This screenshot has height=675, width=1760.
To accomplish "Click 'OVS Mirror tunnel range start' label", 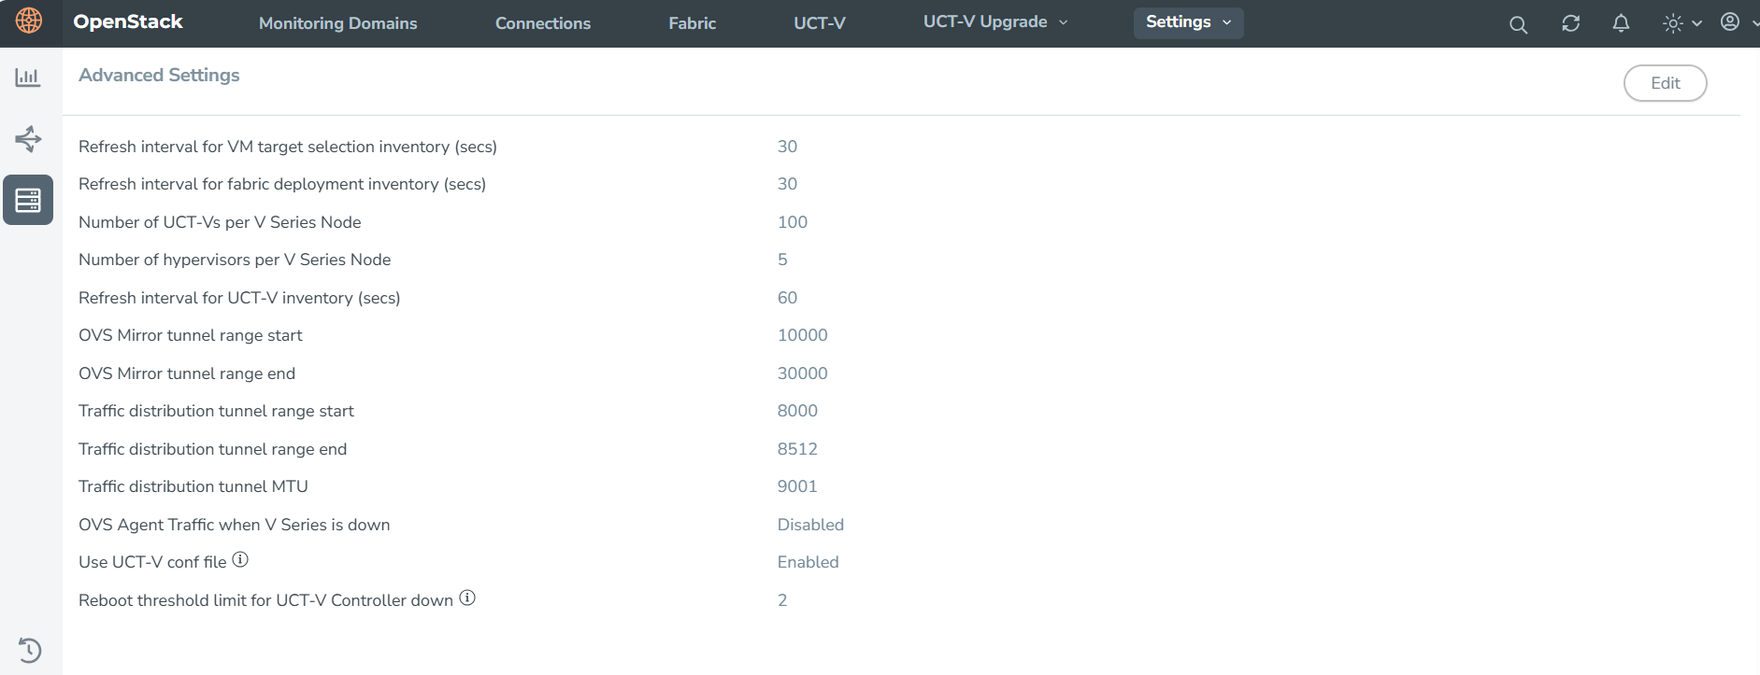I will coord(191,335).
